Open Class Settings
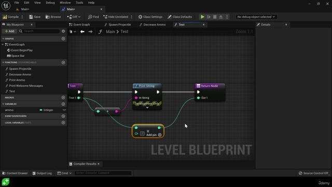This screenshot has height=187, width=332. (150, 17)
